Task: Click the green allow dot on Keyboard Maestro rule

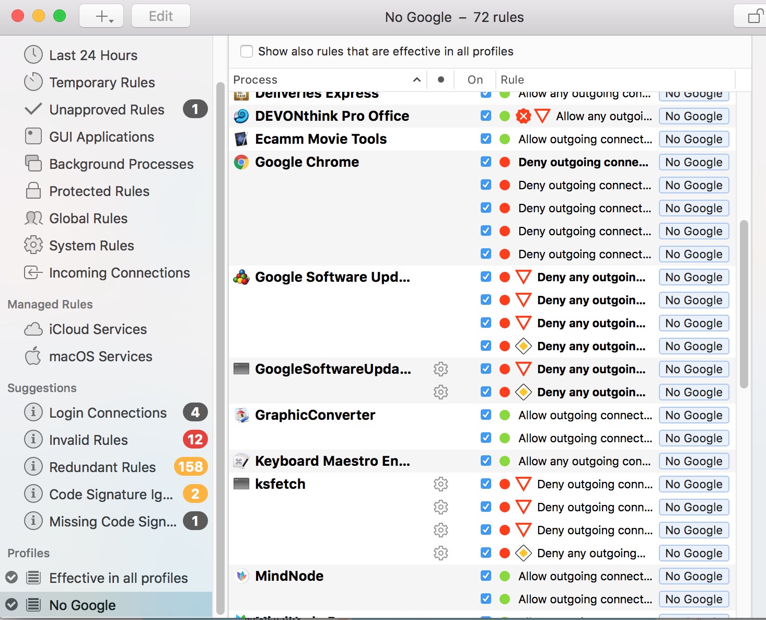Action: click(505, 461)
